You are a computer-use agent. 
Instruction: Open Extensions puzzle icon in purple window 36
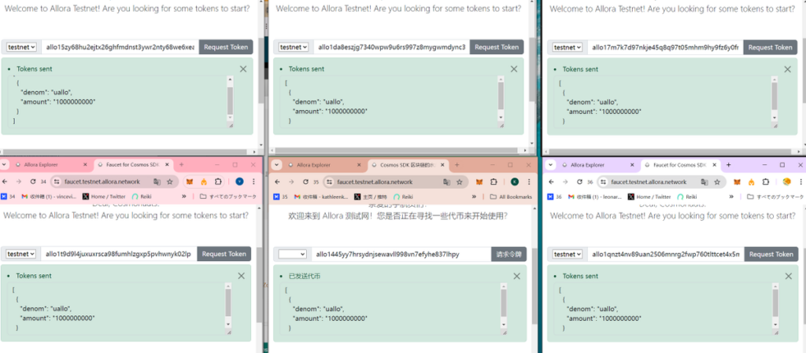point(766,182)
